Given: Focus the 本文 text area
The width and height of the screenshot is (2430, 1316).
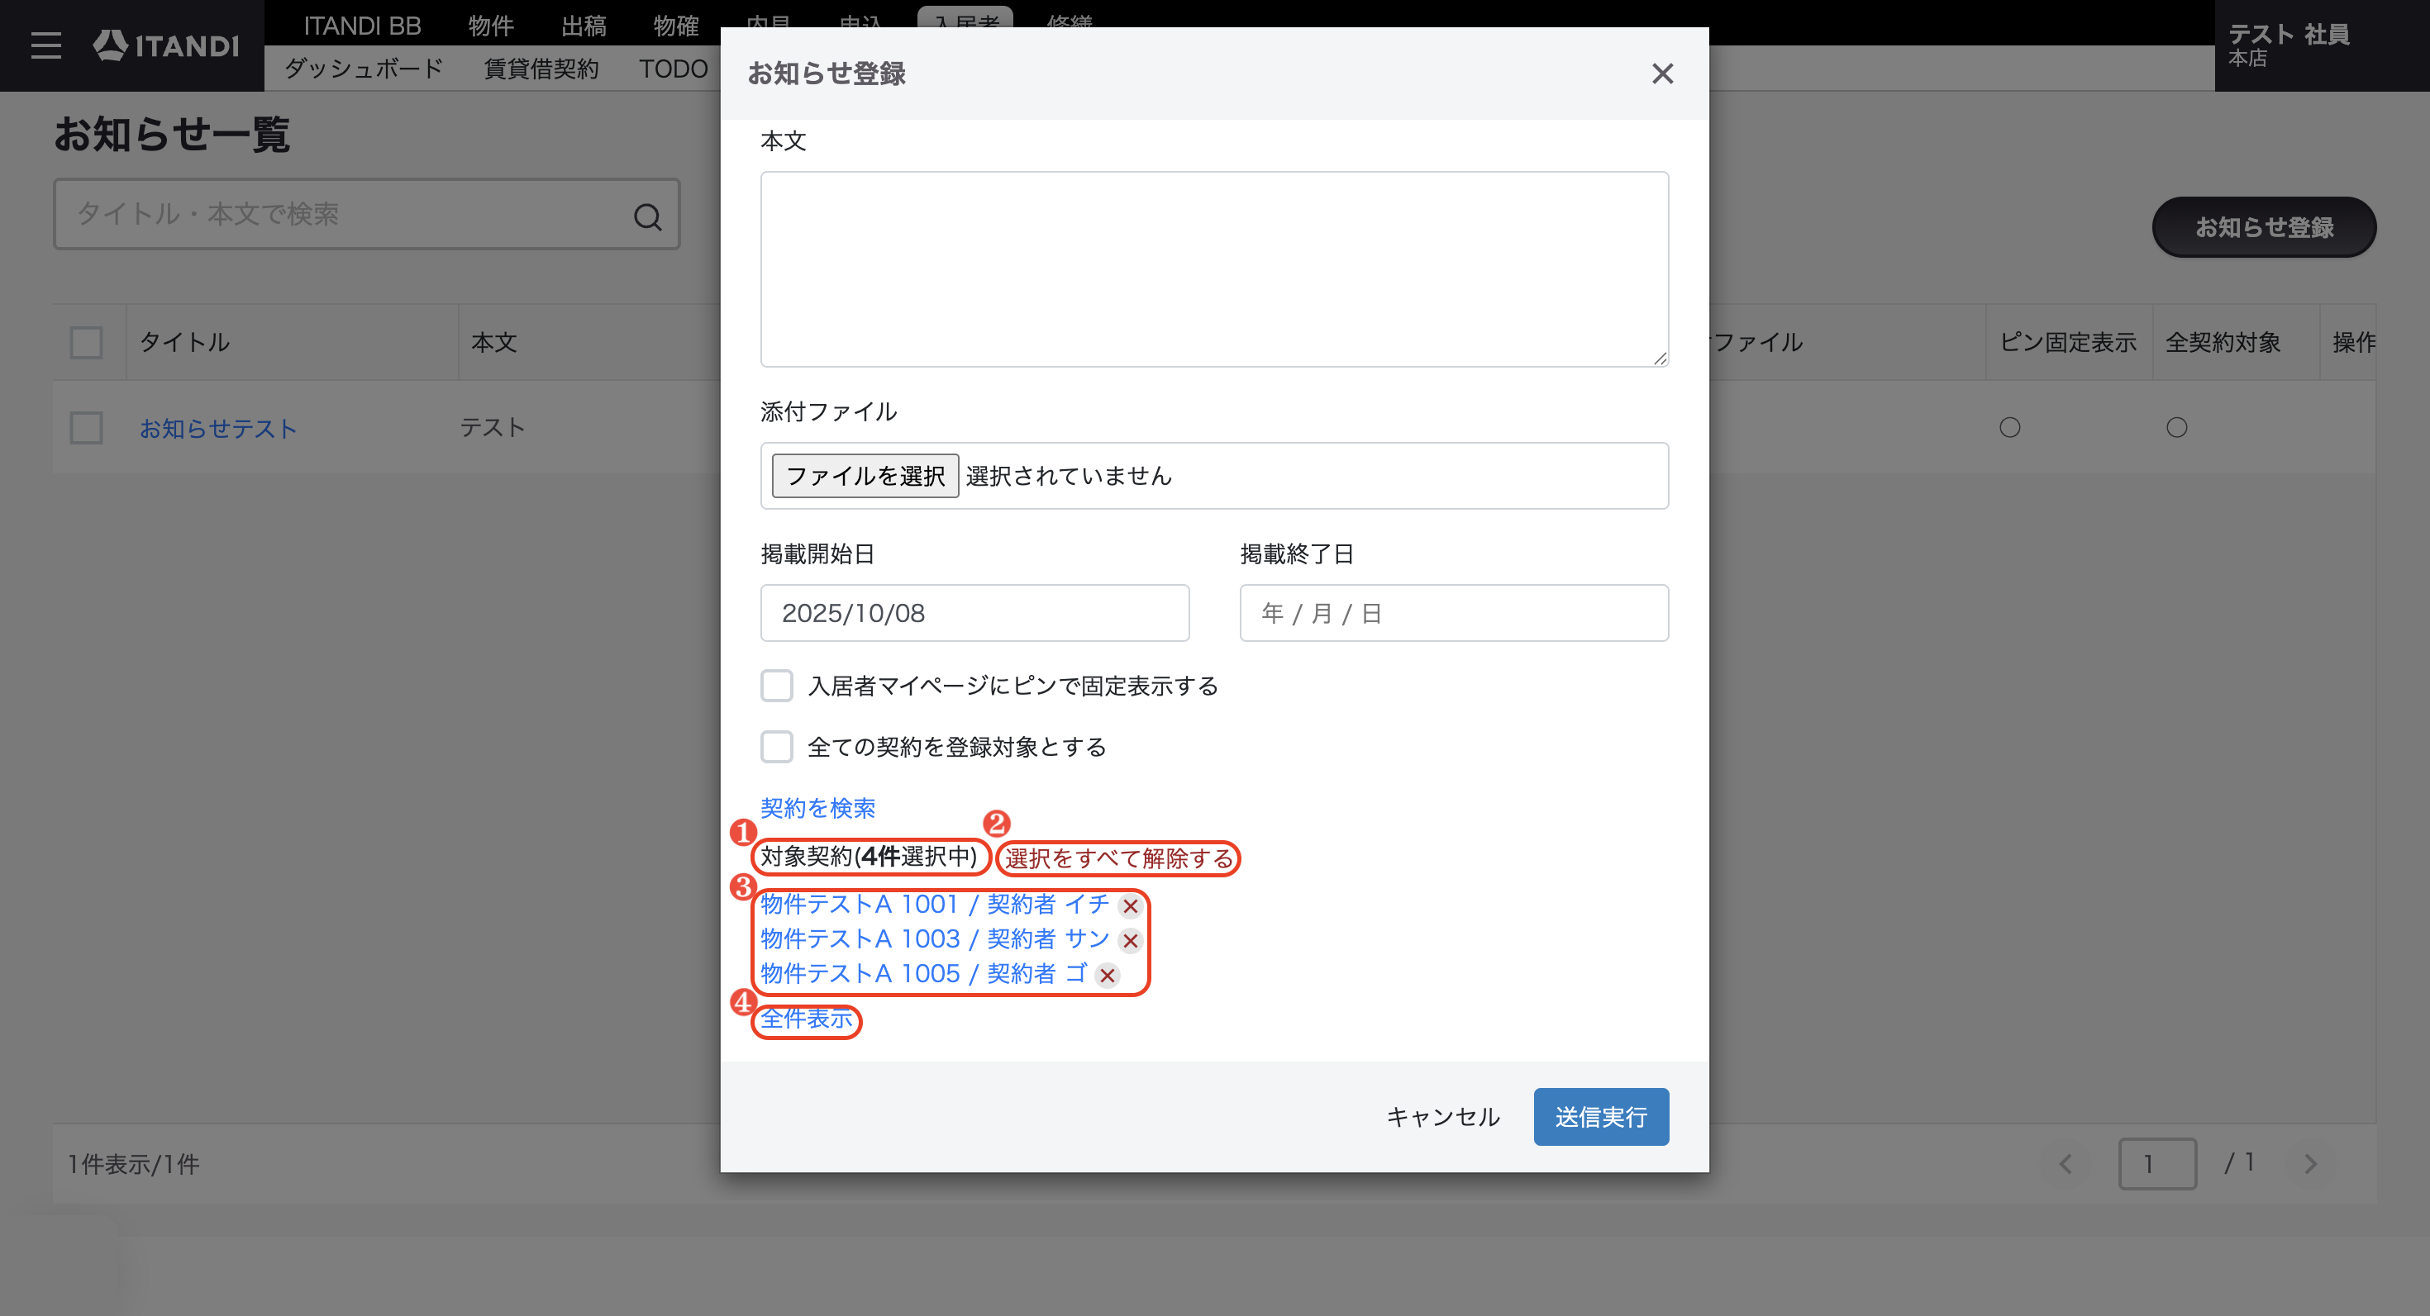Looking at the screenshot, I should tap(1214, 269).
